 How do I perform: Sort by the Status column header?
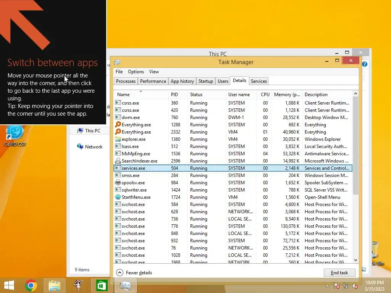pos(207,95)
